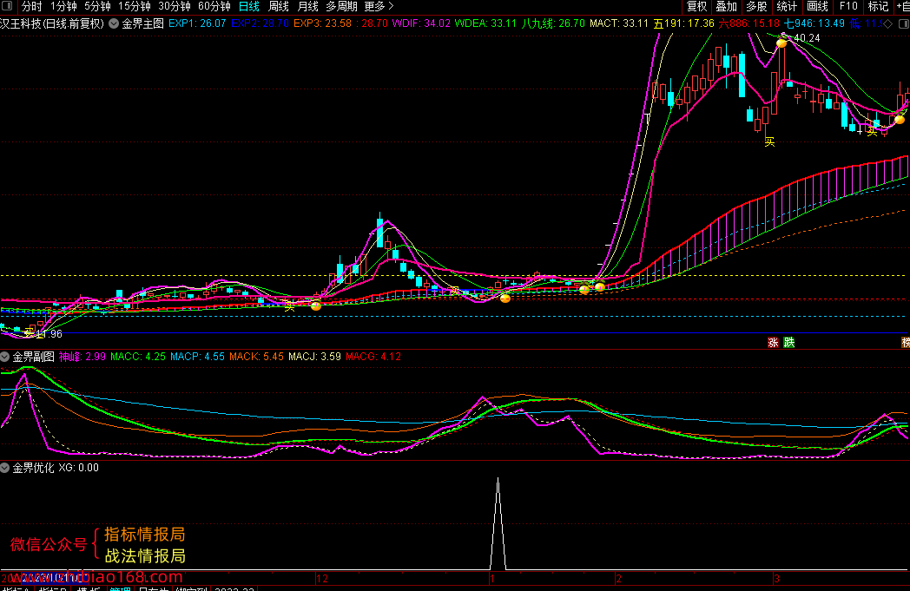Image resolution: width=910 pixels, height=591 pixels.
Task: Select the 日线 daily period
Action: coord(249,6)
